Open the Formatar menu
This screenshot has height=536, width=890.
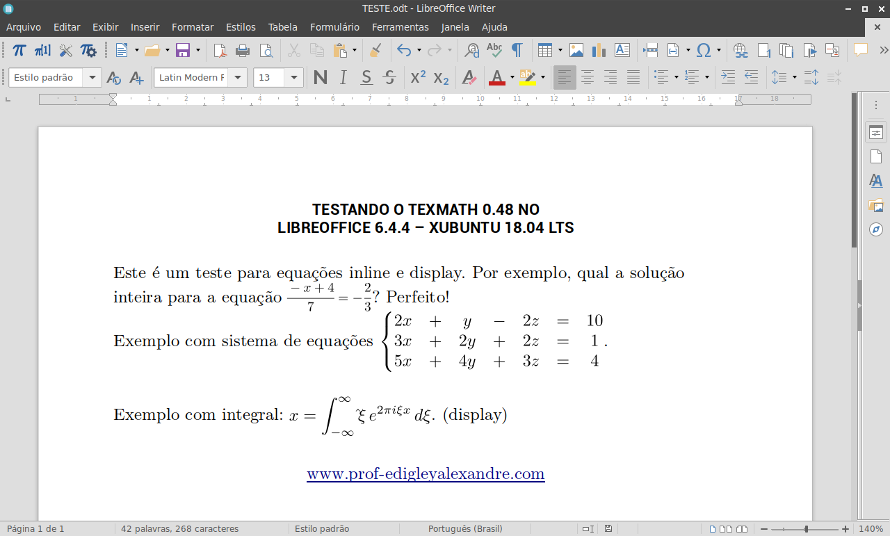coord(193,27)
